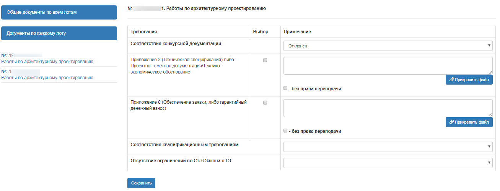
Task: Open the bottom 'Работы по архитектурному проектированию' lot link
Action: pos(47,78)
